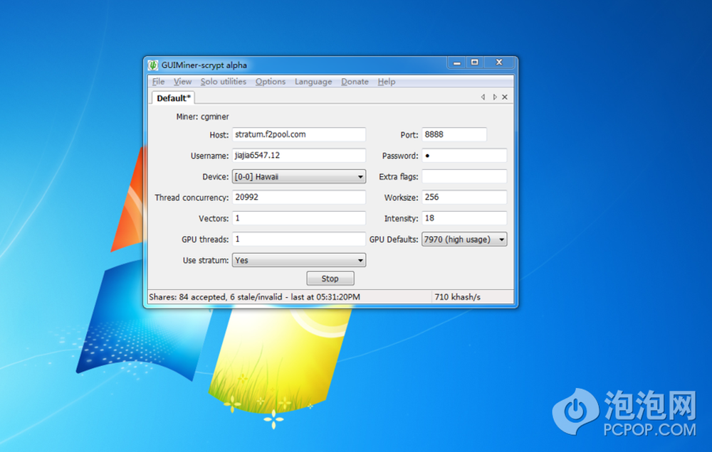Expand the Device dropdown showing Hawaii
712x452 pixels.
pyautogui.click(x=299, y=176)
